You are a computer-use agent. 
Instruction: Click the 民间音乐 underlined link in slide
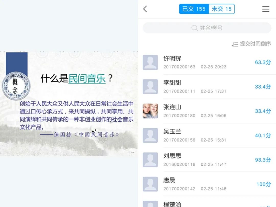[x=87, y=78]
